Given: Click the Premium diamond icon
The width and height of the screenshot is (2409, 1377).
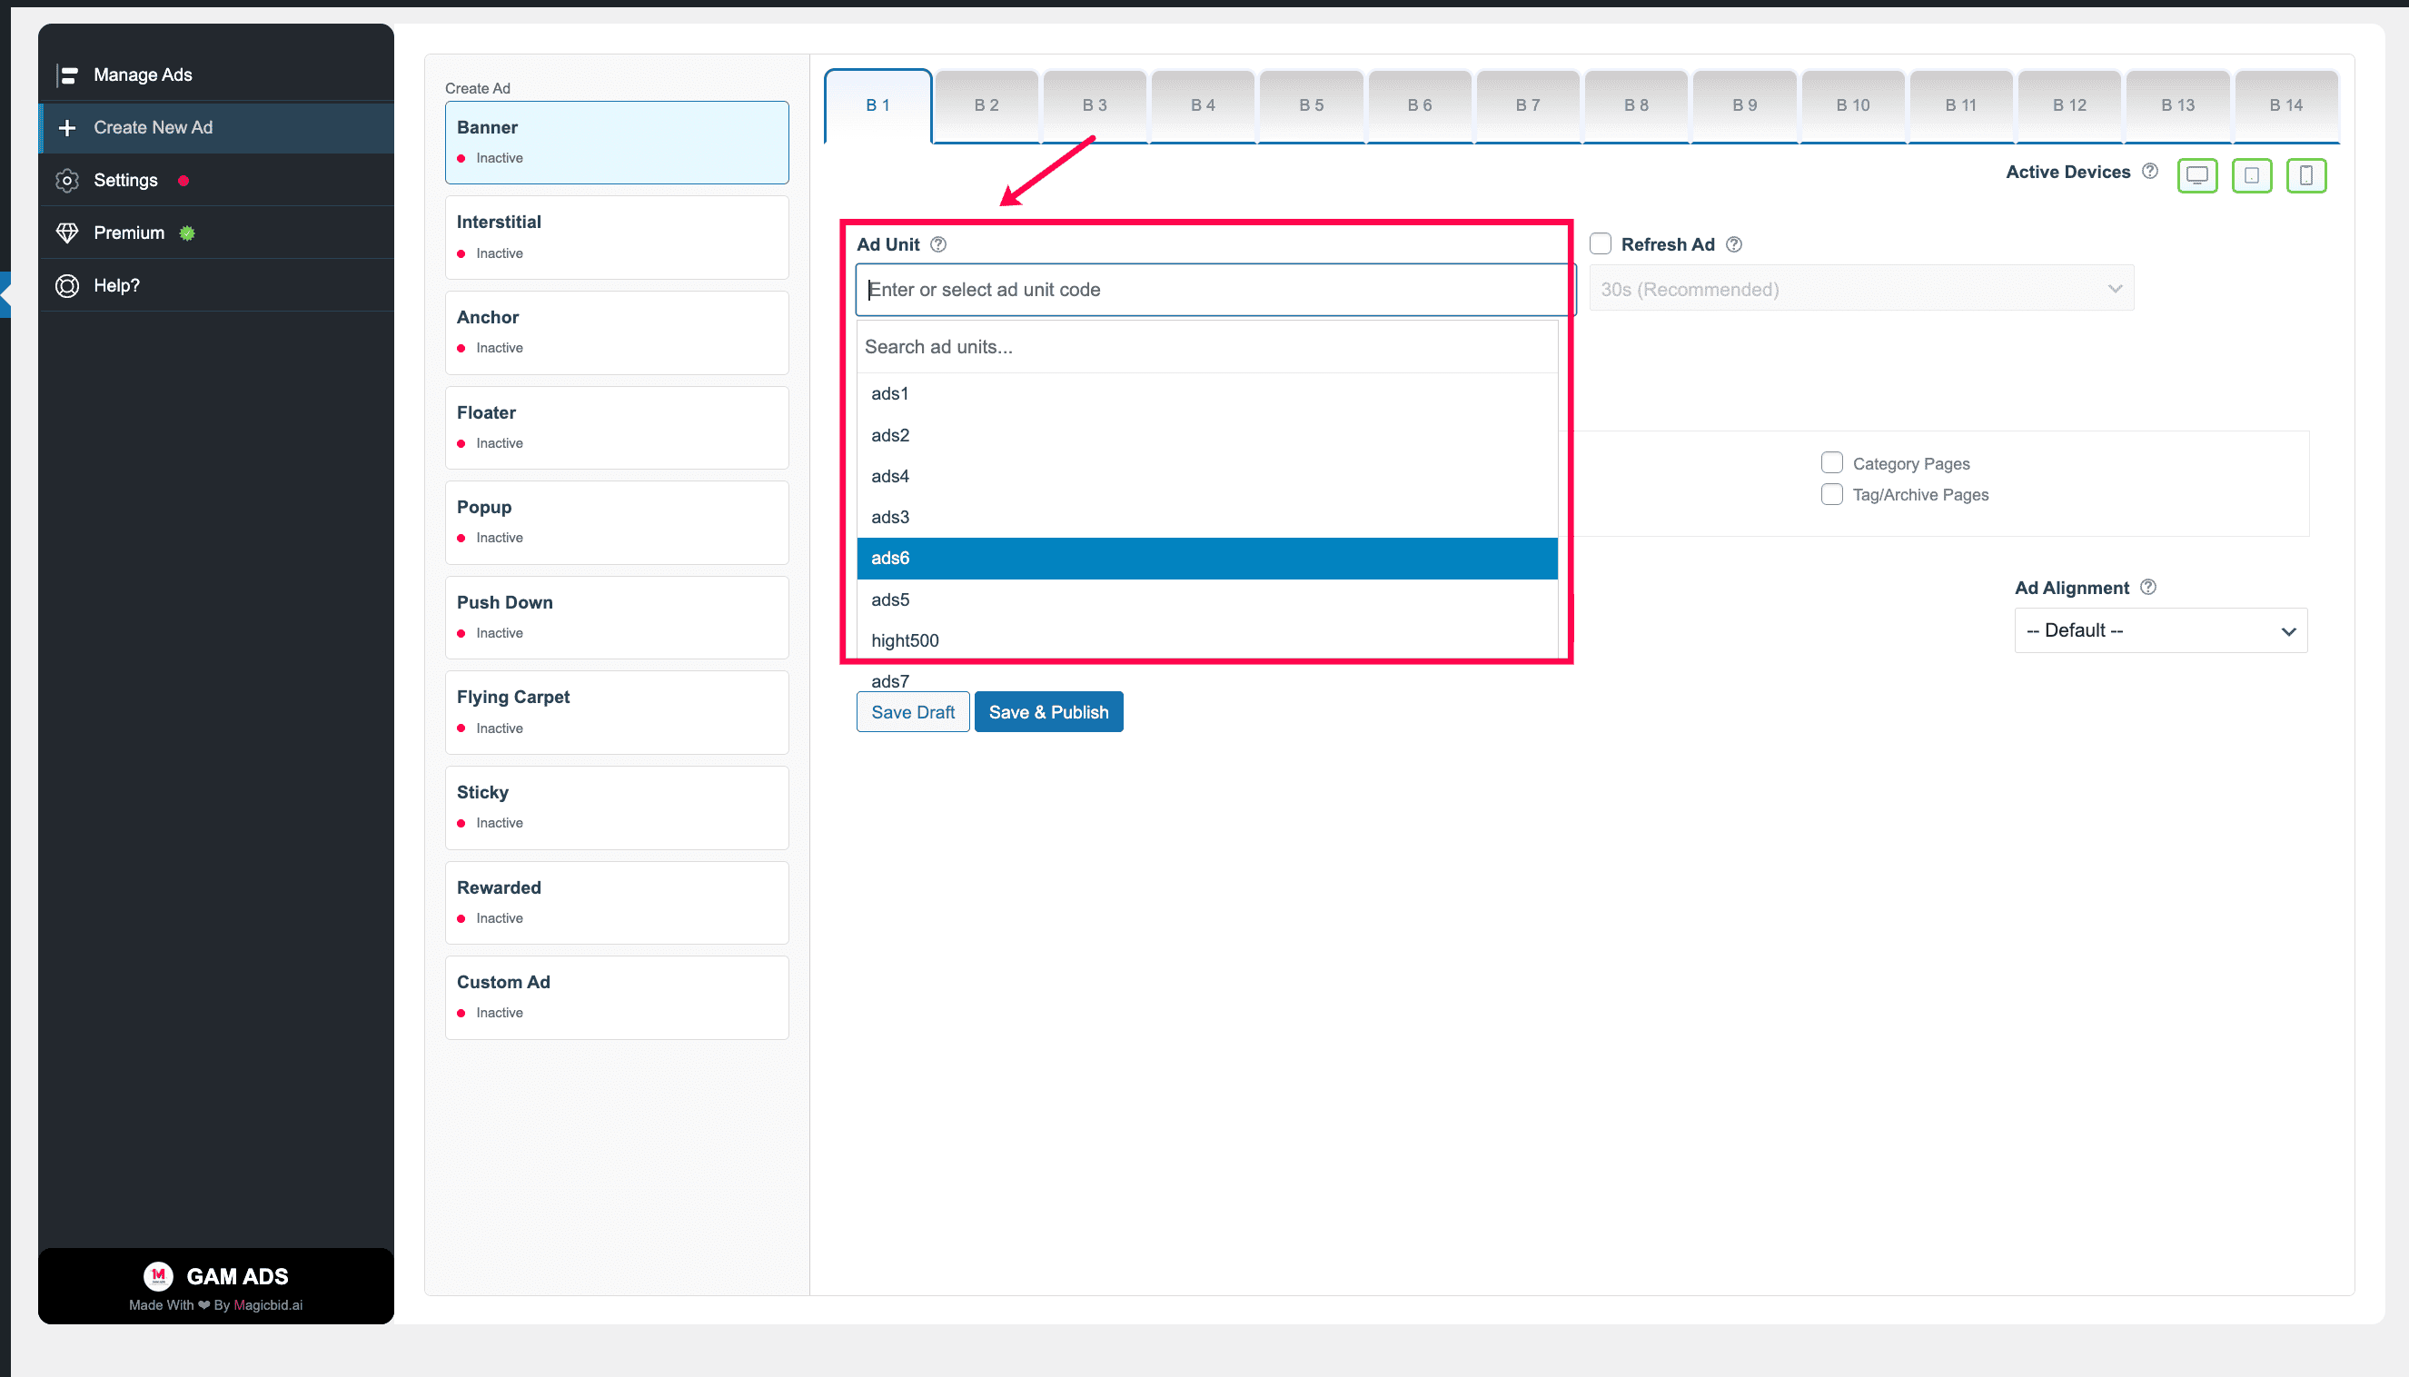Looking at the screenshot, I should (x=66, y=233).
